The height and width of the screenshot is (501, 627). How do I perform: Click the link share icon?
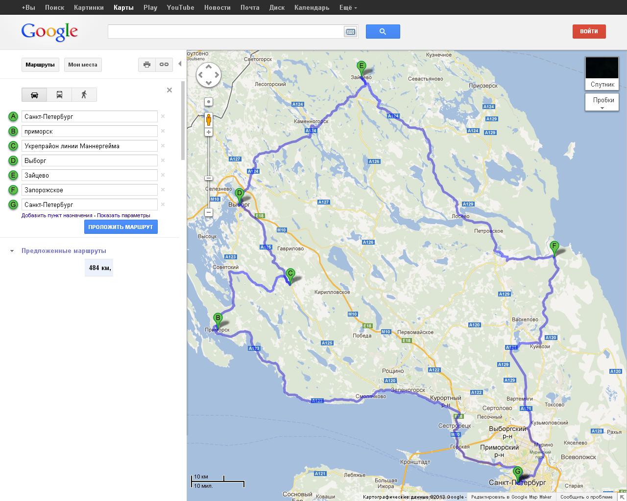coord(164,65)
